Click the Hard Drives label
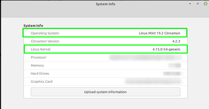The width and height of the screenshot is (209, 109). (40, 73)
